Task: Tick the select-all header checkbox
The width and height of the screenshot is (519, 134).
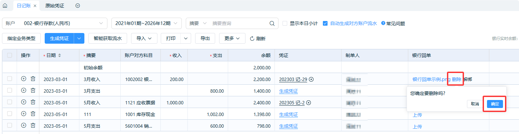Action: click(x=9, y=55)
